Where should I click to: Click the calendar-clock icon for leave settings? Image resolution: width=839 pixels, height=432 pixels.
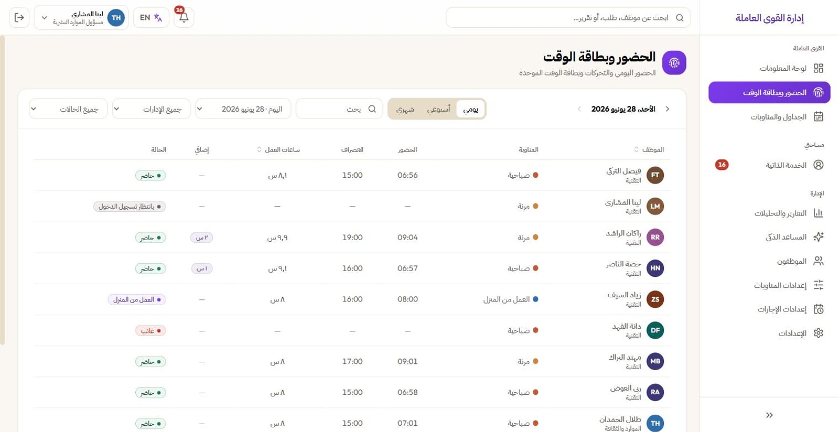pyautogui.click(x=818, y=309)
